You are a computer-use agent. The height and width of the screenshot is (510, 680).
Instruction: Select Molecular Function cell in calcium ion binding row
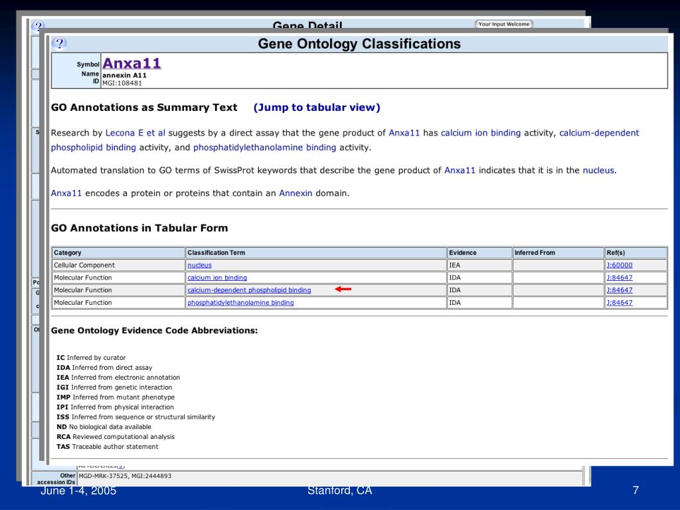point(118,278)
